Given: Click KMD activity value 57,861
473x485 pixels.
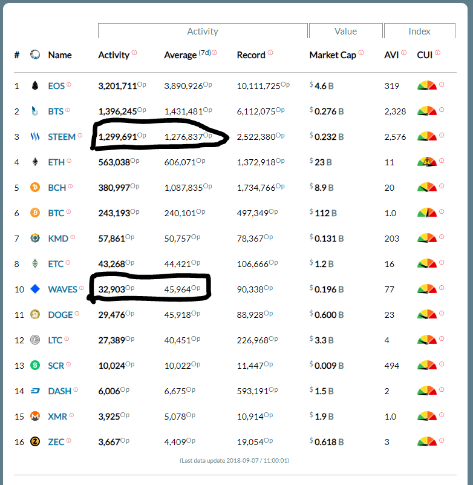Looking at the screenshot, I should pyautogui.click(x=116, y=238).
